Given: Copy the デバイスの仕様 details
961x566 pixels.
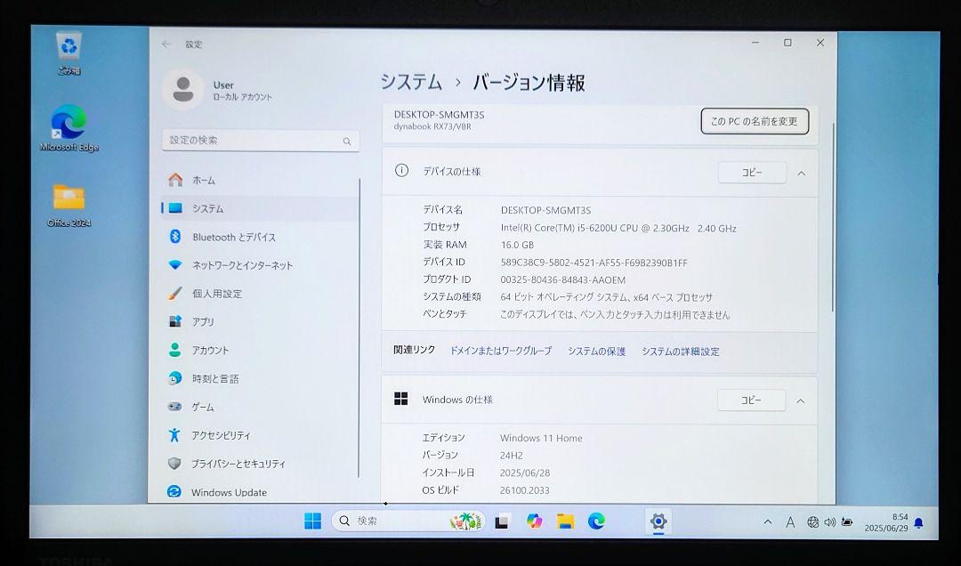Looking at the screenshot, I should click(x=752, y=173).
